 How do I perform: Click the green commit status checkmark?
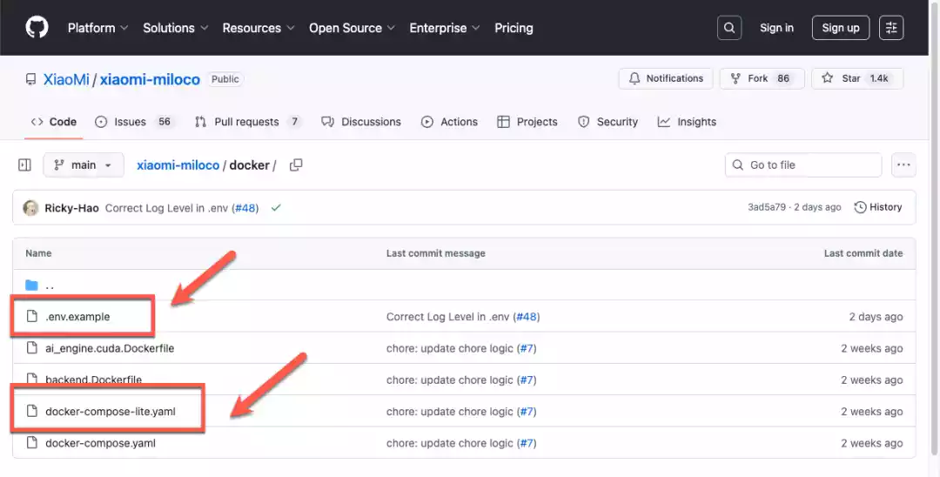click(276, 208)
